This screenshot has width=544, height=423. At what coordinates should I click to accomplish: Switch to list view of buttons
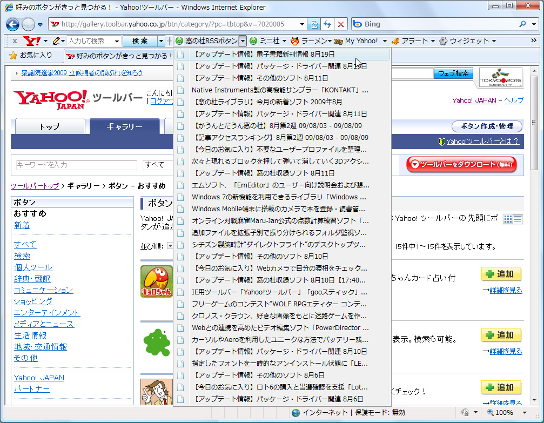[x=517, y=218]
